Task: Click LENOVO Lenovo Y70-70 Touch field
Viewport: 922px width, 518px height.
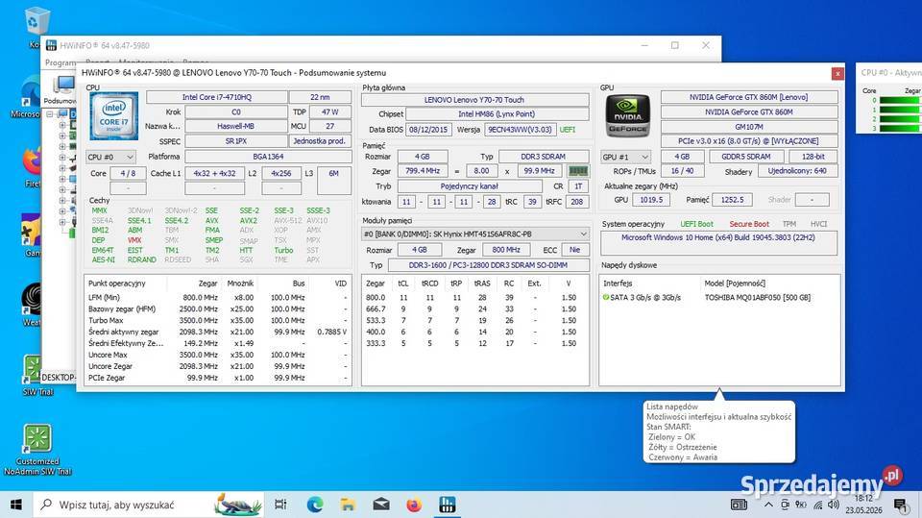Action: (474, 100)
